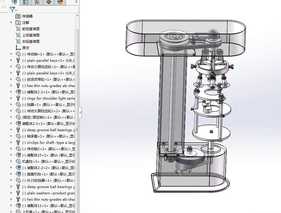Viewport: 281px width, 213px height.
Task: Click the panel collapse handle on splitter
Action: [x=80, y=113]
